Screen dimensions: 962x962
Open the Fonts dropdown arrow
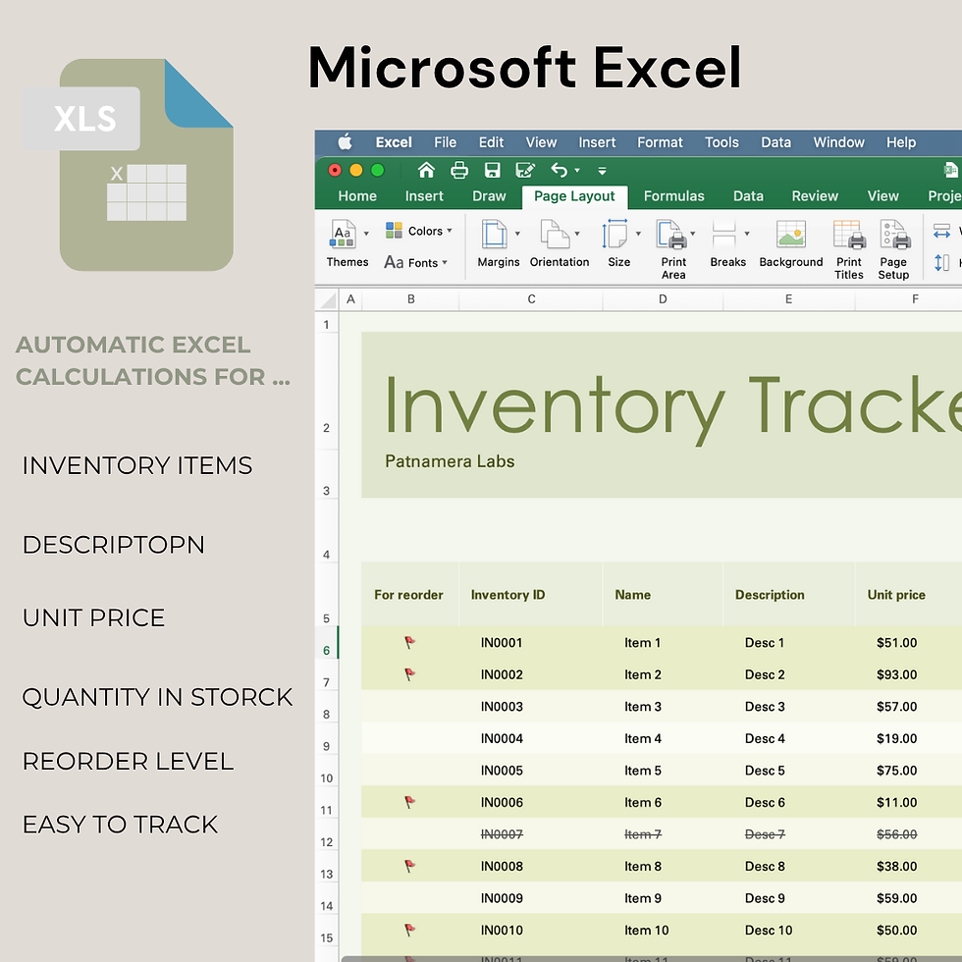pos(445,263)
